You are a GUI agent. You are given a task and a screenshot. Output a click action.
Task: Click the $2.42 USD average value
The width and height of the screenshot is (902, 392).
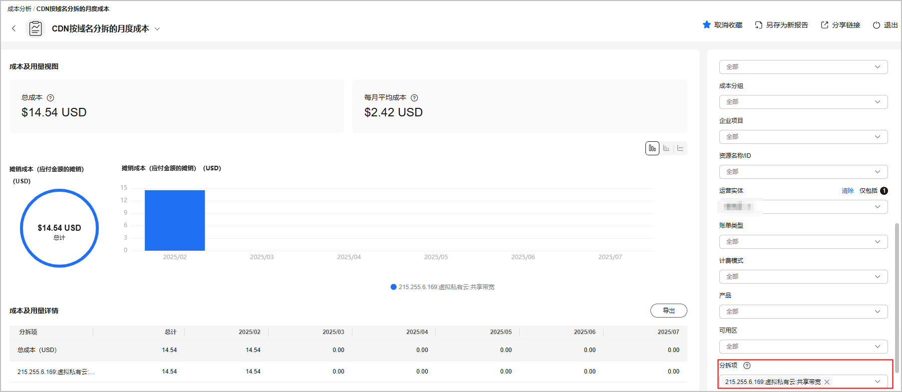[x=393, y=112]
